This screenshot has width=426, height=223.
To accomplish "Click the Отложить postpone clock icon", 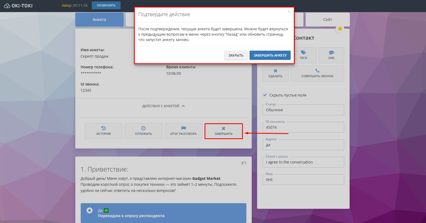I will tap(143, 128).
